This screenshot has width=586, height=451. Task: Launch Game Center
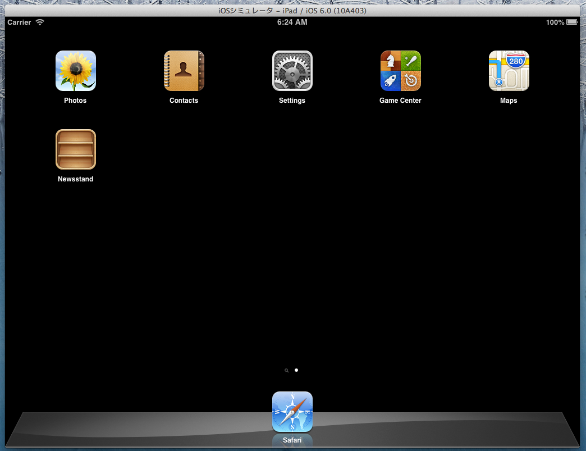click(401, 71)
